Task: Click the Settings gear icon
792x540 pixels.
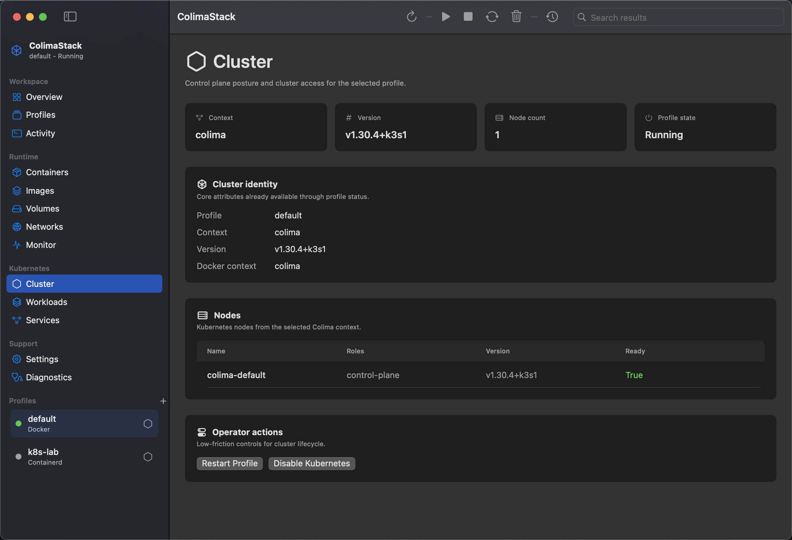Action: tap(17, 359)
